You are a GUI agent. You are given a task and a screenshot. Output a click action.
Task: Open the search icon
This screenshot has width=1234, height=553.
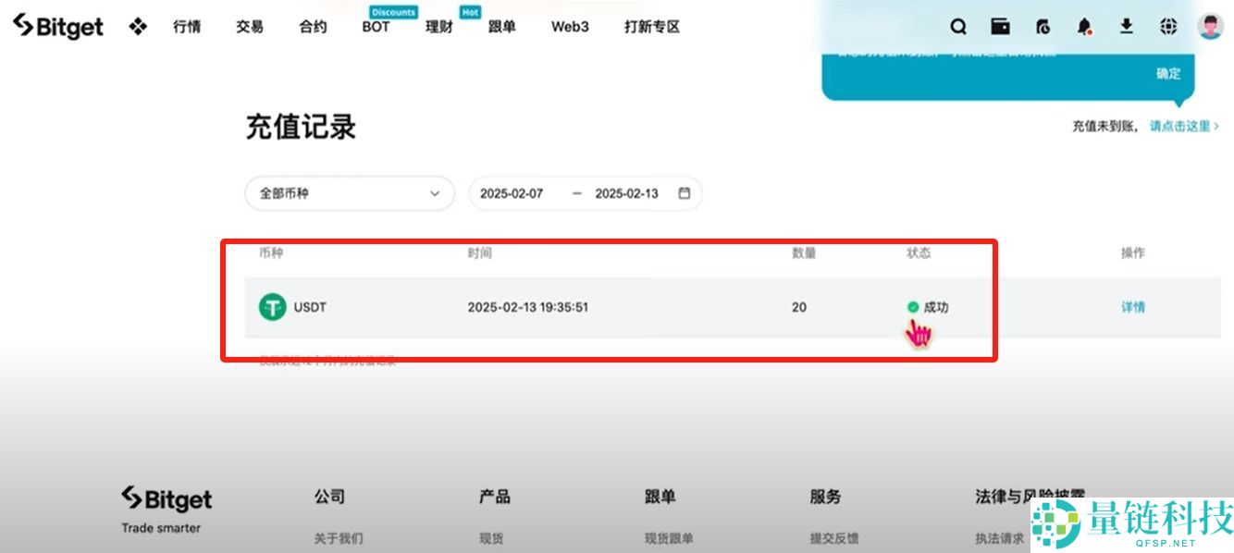tap(958, 27)
